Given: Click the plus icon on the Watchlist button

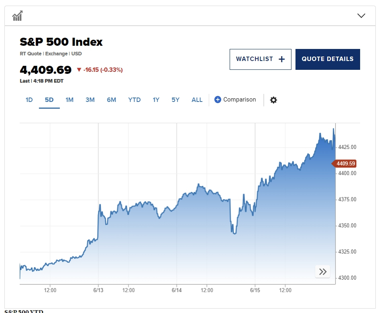Looking at the screenshot, I should tap(281, 59).
